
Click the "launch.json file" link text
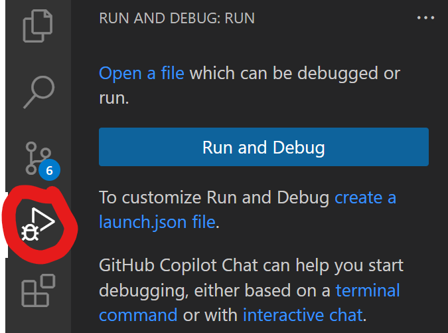click(157, 221)
